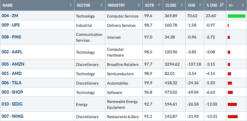Image resolution: width=247 pixels, height=121 pixels.
Task: Click the green ZM gain bar
Action: pos(237,16)
